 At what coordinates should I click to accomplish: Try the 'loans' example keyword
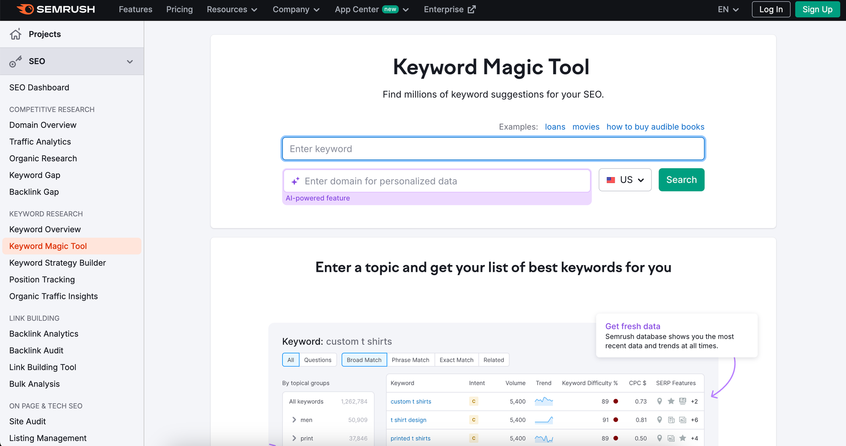[555, 127]
